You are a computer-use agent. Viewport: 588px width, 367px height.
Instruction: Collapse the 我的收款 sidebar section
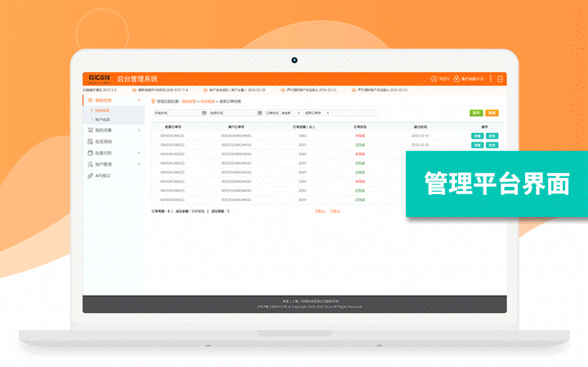(139, 100)
